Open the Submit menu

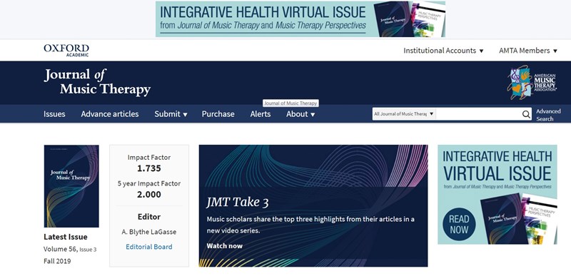coord(171,114)
